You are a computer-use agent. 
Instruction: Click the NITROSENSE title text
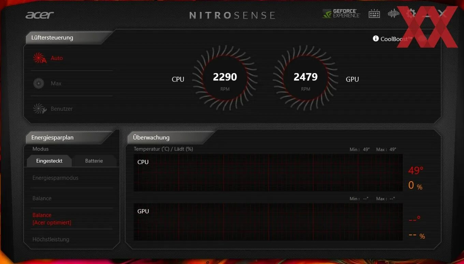click(x=232, y=15)
